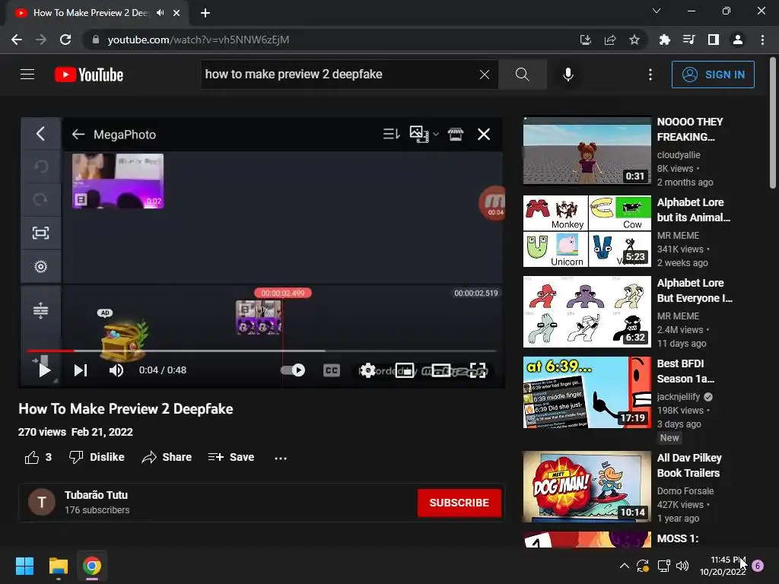Click the Dislike button

[97, 457]
